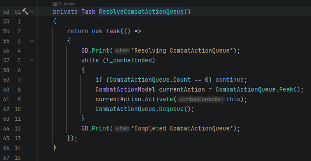Click line number 59 in the gutter
Image resolution: width=311 pixels, height=161 pixels.
point(6,80)
